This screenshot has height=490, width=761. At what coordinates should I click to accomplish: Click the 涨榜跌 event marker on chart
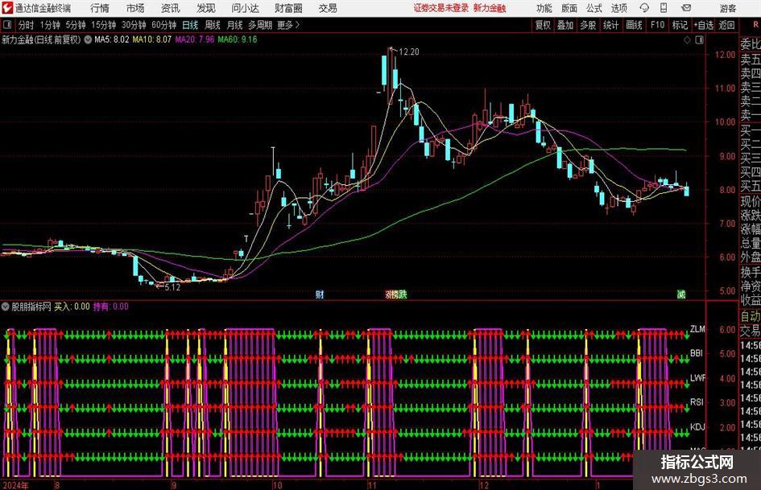click(x=396, y=294)
